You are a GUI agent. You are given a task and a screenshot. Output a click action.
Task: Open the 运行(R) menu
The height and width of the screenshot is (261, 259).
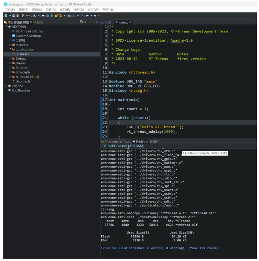(79, 10)
